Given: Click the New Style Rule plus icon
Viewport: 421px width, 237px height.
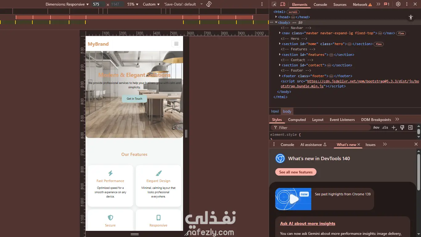Looking at the screenshot, I should coord(394,127).
